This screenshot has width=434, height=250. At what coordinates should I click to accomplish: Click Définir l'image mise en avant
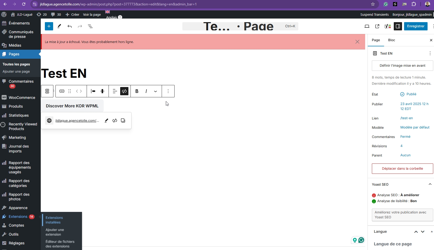click(x=402, y=66)
